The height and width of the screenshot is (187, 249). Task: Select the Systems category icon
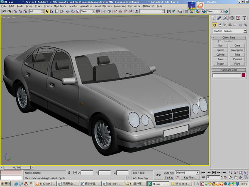(x=246, y=25)
